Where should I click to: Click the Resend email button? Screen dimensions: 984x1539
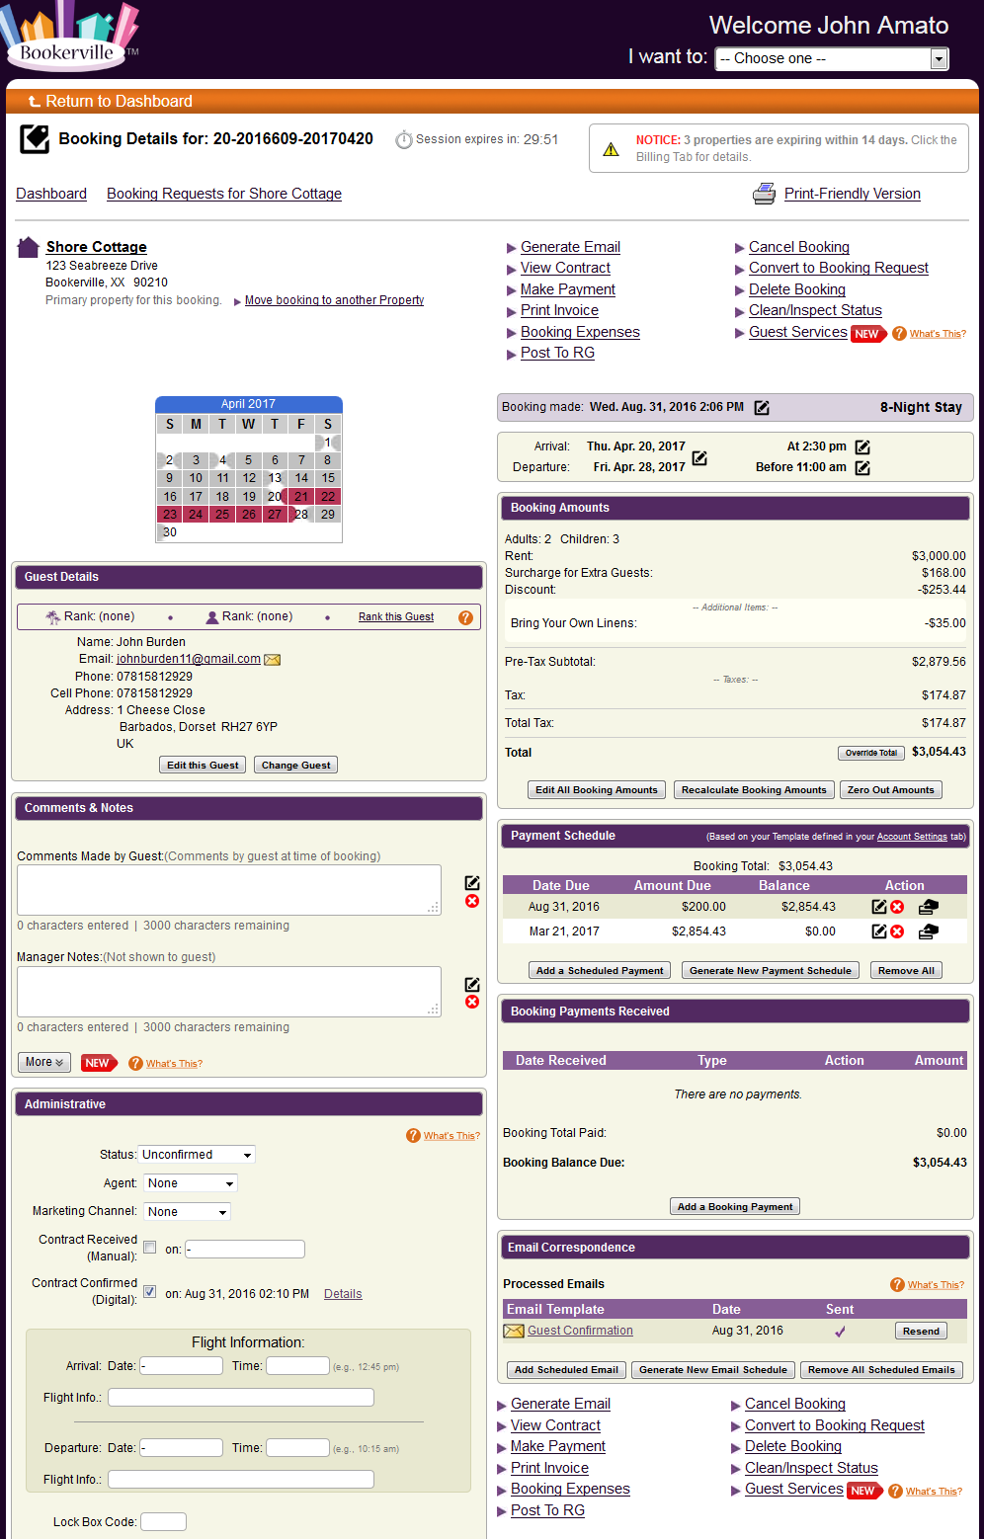click(x=921, y=1332)
